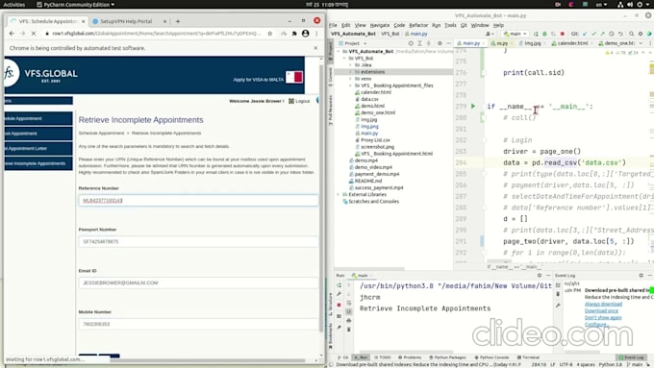Open the Chrome extensions puzzle icon
This screenshot has width=654, height=368.
[294, 34]
